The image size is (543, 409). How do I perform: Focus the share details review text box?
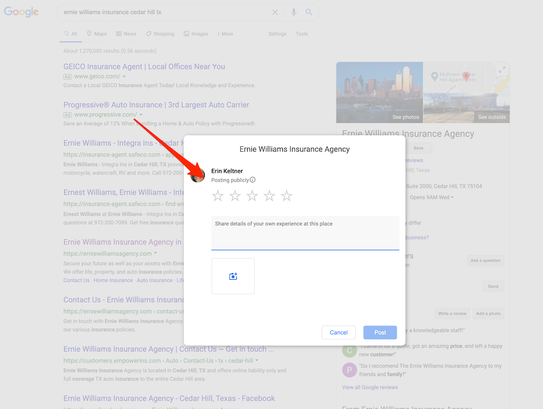(x=305, y=232)
